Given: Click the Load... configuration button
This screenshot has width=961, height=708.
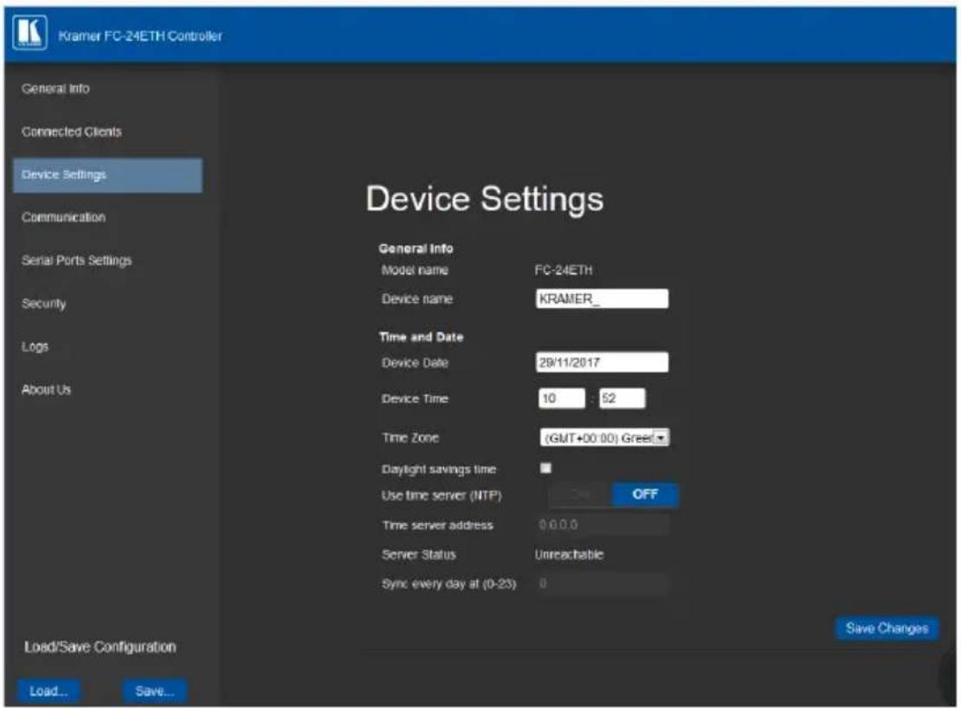Looking at the screenshot, I should (x=48, y=691).
